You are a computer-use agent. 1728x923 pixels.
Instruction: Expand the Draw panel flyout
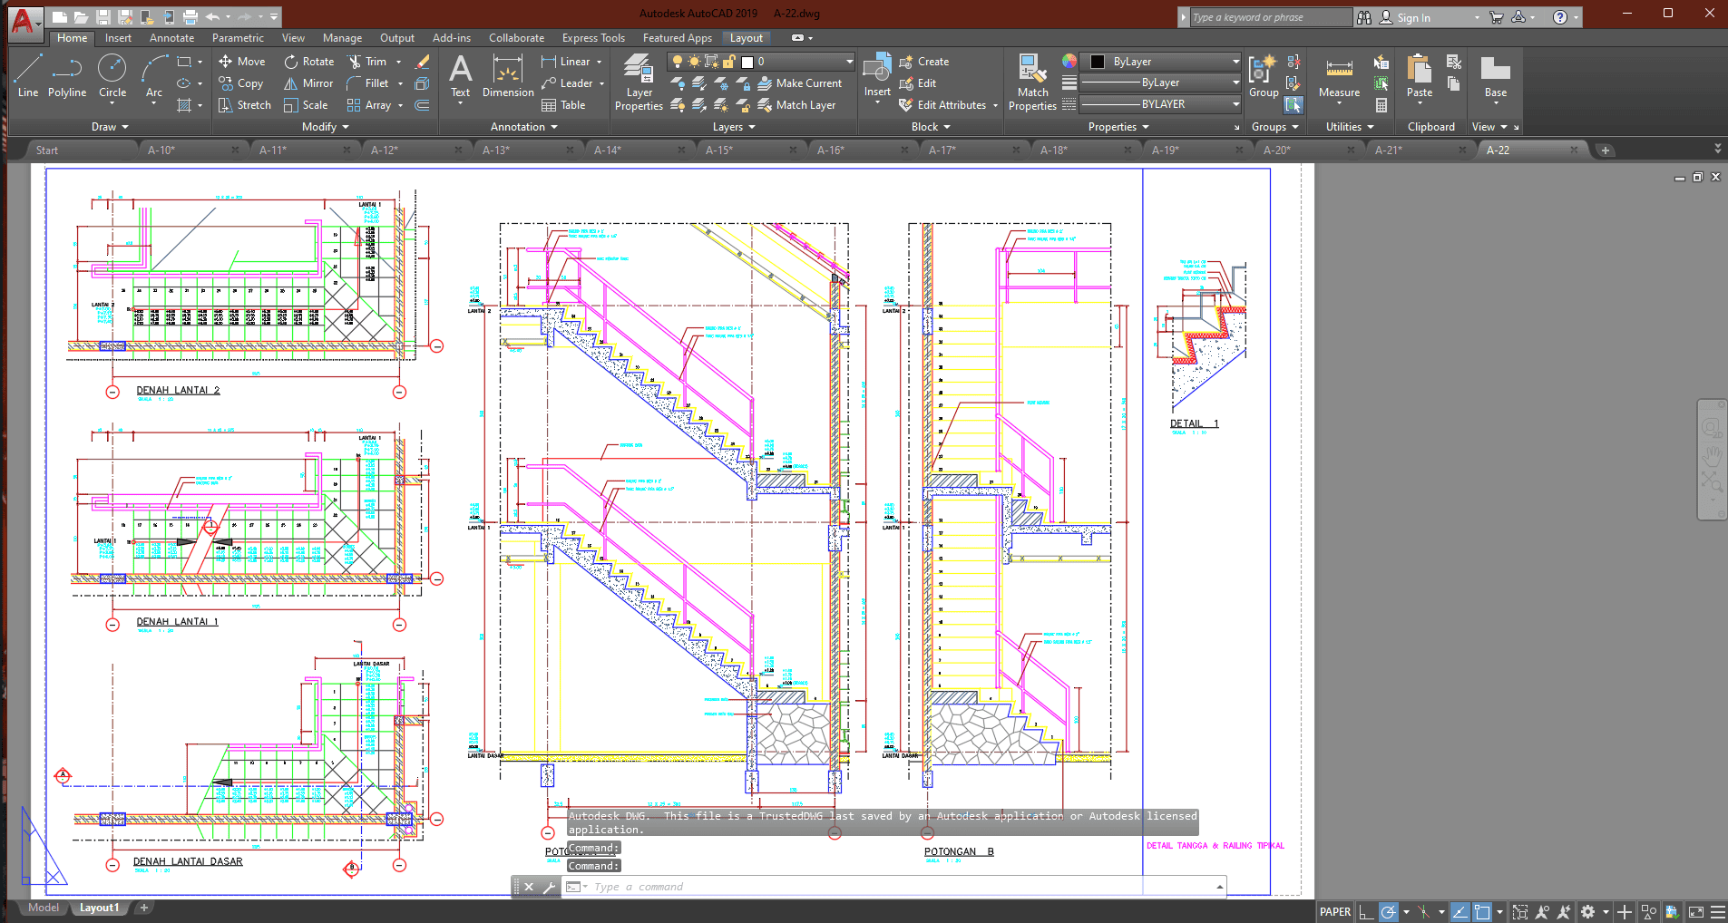pos(110,127)
